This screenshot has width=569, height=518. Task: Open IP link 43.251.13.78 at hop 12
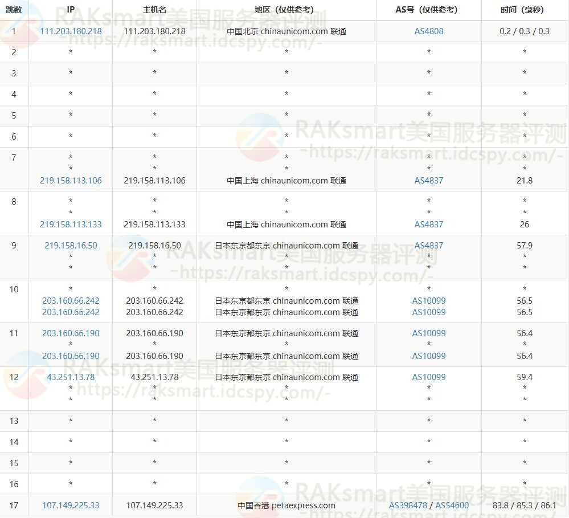tap(71, 377)
